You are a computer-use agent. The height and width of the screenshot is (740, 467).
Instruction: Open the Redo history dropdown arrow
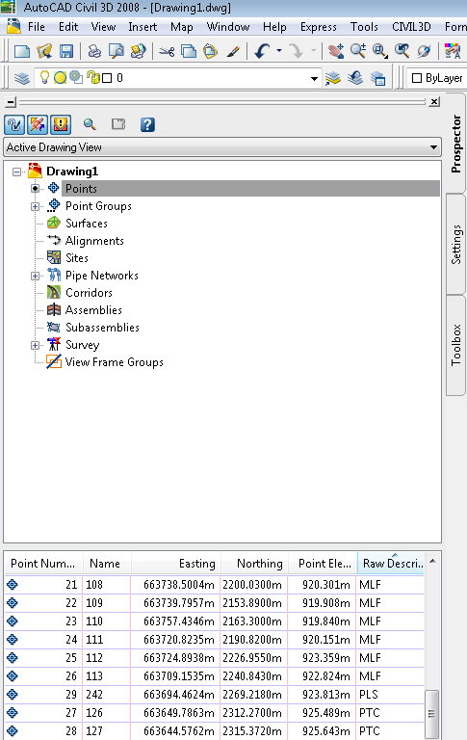(x=314, y=50)
